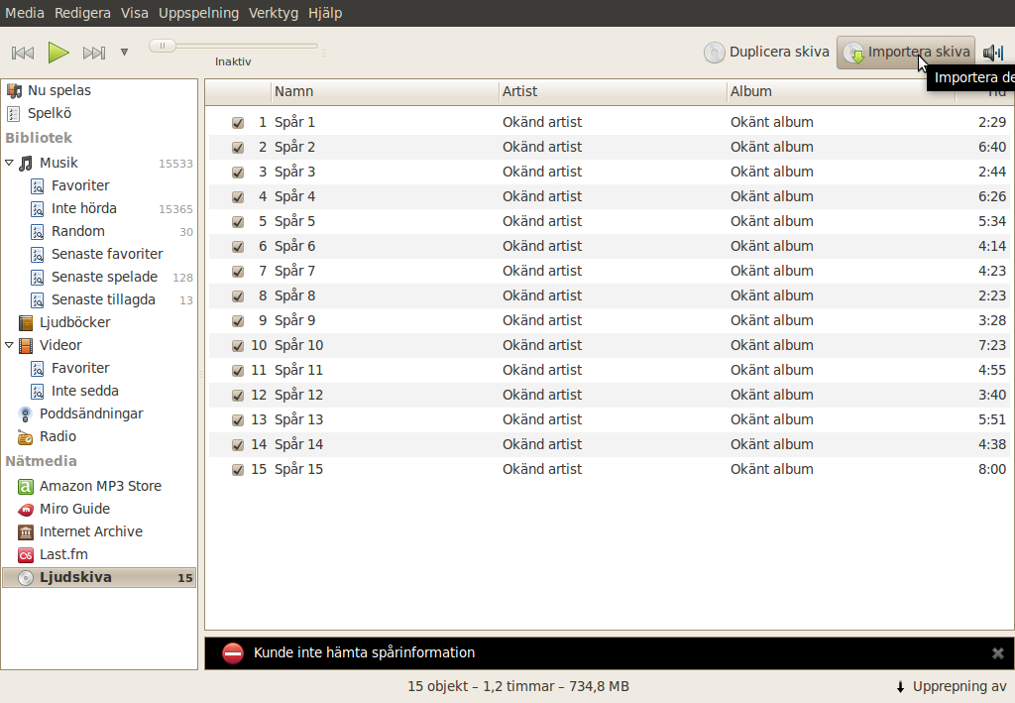Uncheck the Spår 1 checkbox
Image resolution: width=1015 pixels, height=703 pixels.
(238, 122)
